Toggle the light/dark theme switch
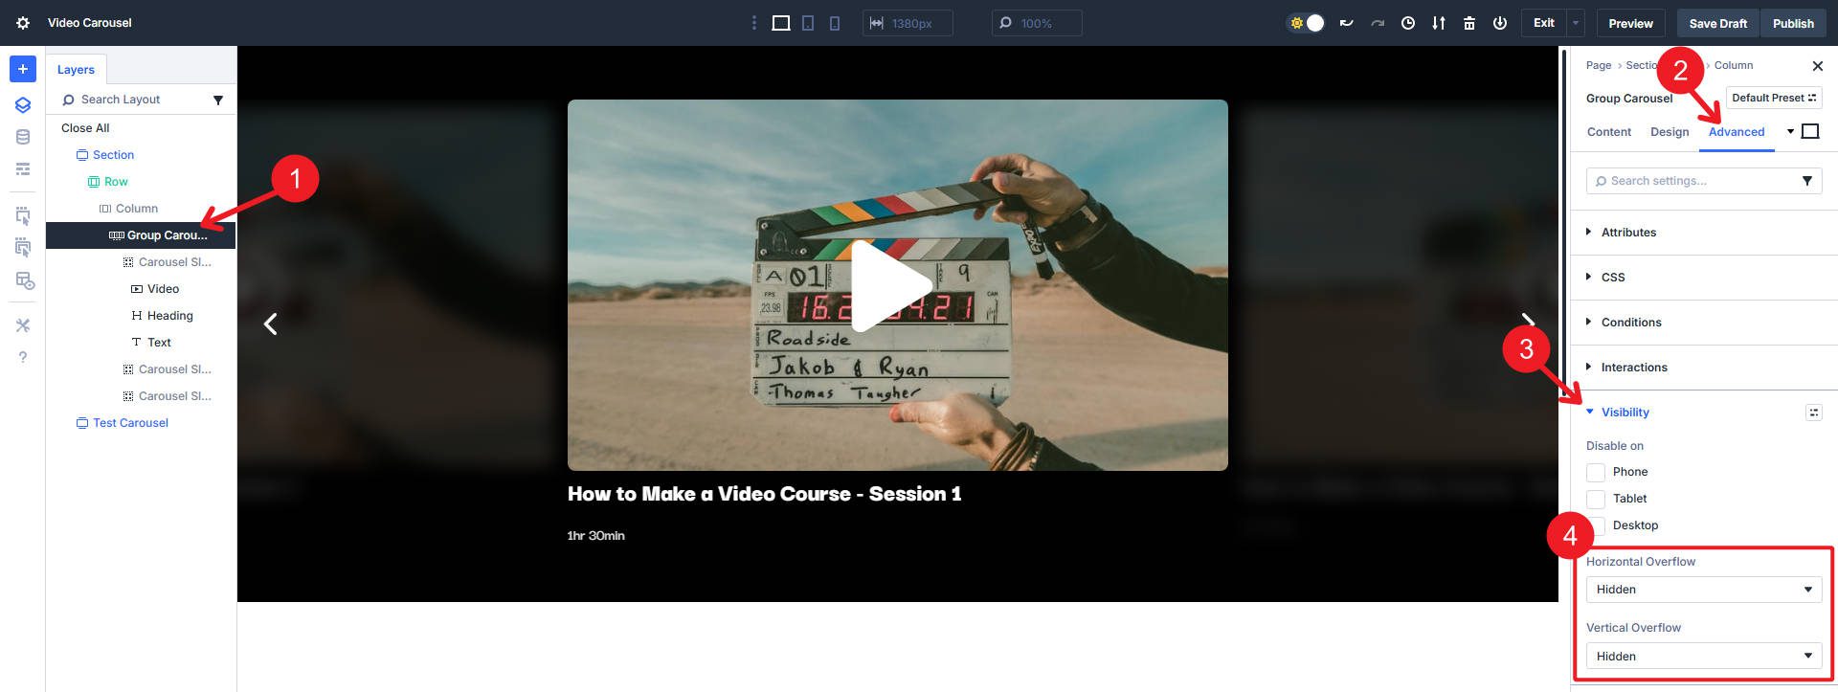Image resolution: width=1838 pixels, height=692 pixels. 1307,23
